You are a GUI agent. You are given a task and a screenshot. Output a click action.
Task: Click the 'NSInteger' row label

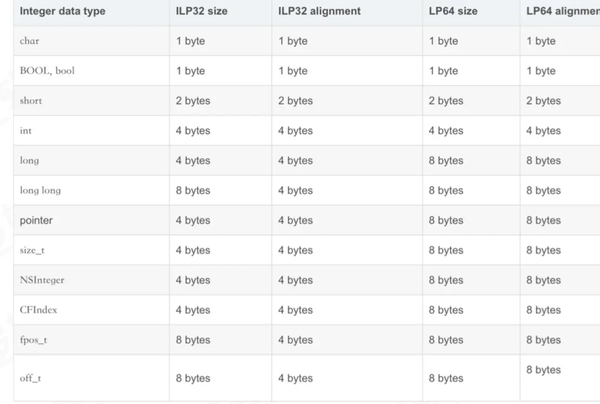coord(42,280)
